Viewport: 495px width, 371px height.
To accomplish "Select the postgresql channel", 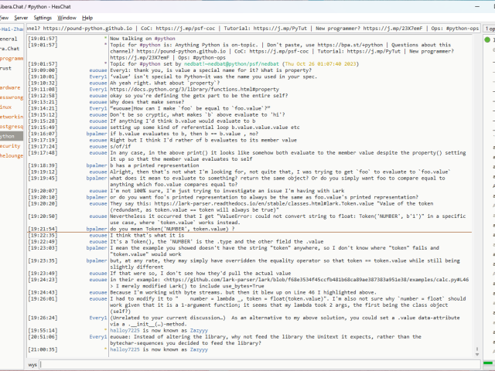I will (12, 126).
